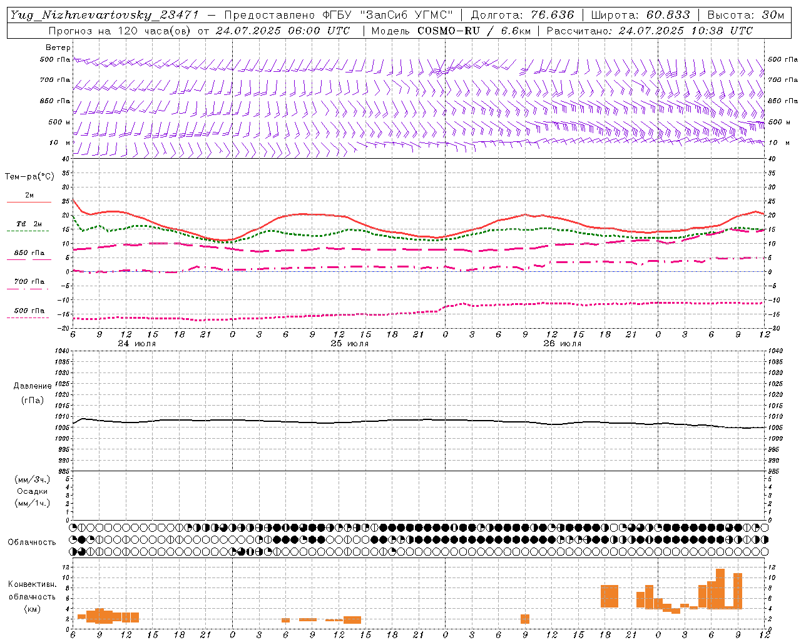Click the (км) unit label of convective cloudiness

point(32,609)
